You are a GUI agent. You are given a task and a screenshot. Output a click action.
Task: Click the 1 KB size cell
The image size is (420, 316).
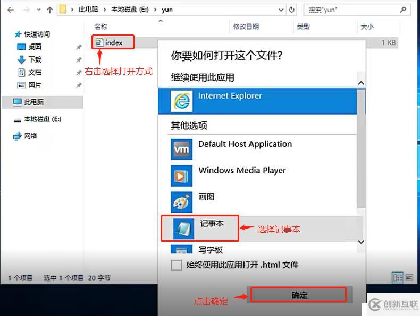pyautogui.click(x=389, y=42)
